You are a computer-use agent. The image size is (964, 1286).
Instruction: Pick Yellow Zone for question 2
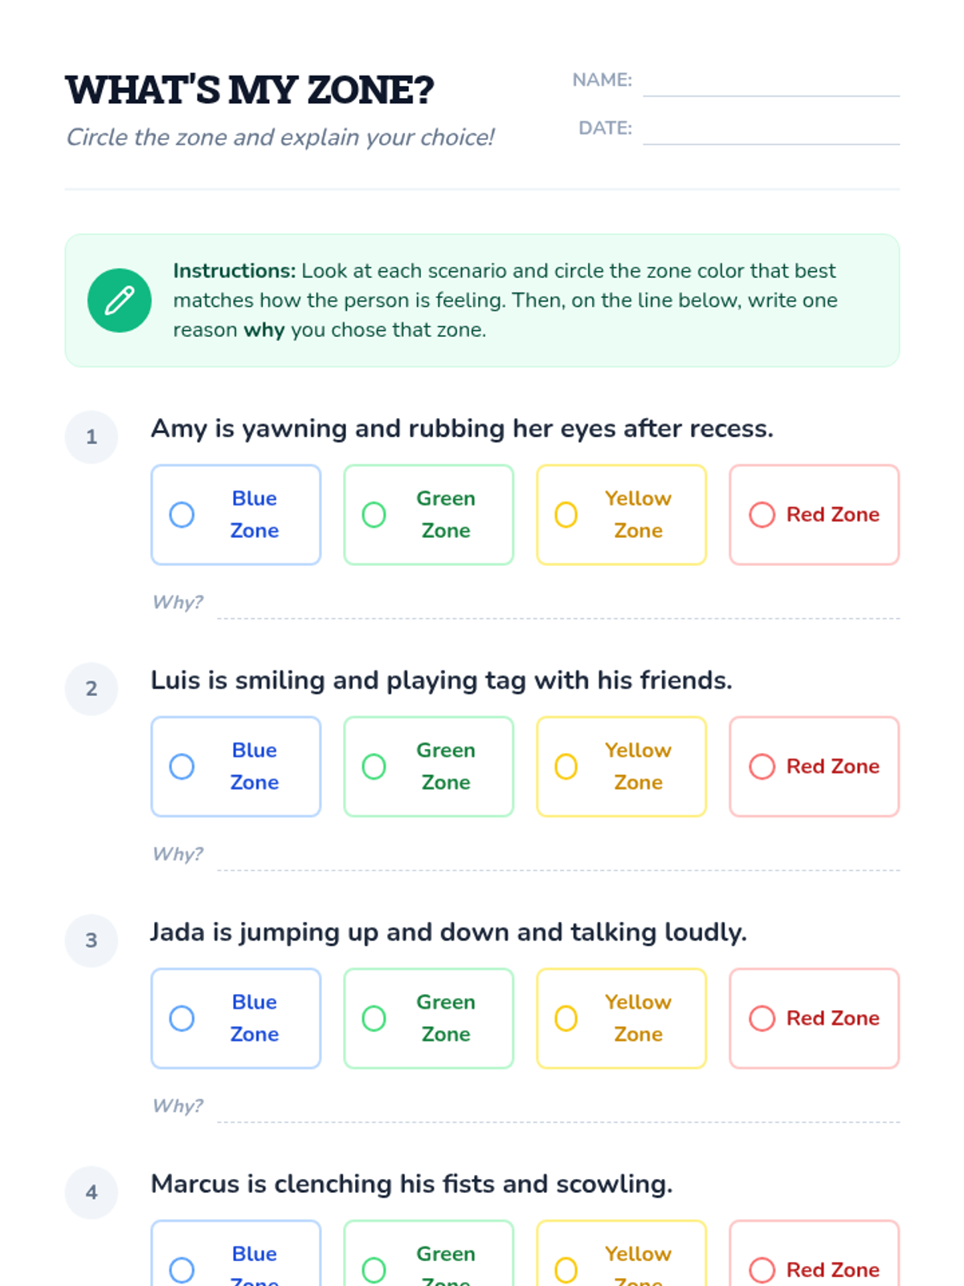622,767
